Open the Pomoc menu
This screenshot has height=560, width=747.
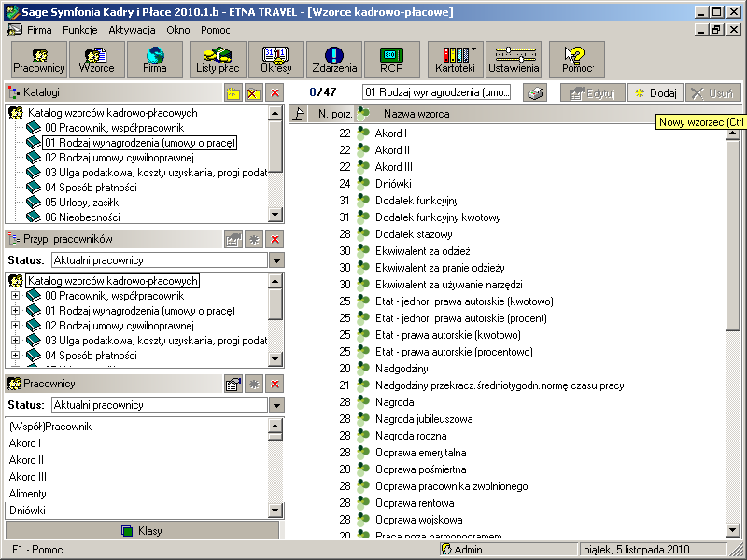216,30
